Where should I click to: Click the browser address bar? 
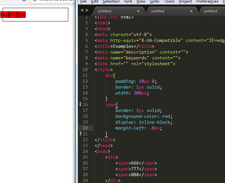click(x=53, y=1)
